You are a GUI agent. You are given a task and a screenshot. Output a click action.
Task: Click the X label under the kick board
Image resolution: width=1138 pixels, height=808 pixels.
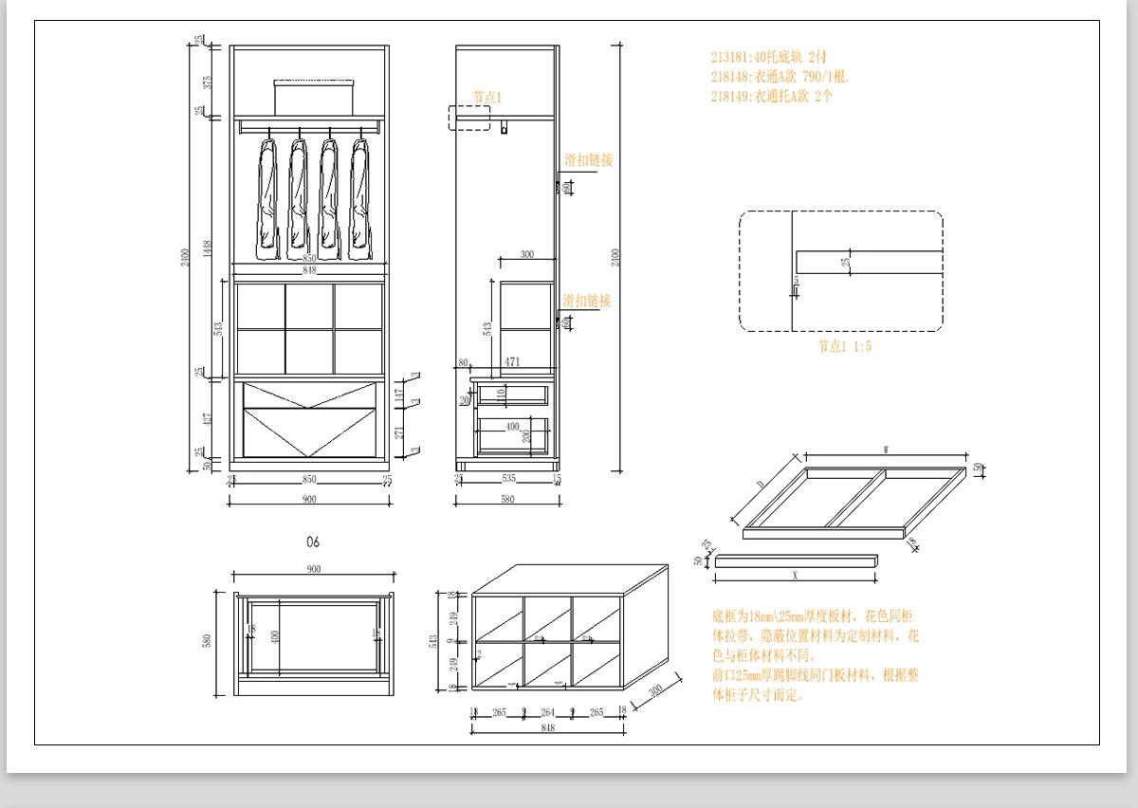point(795,575)
